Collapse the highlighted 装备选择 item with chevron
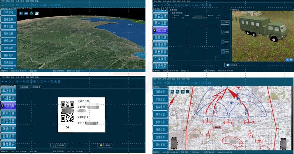Screen dimensions: 294x154 (x=3, y=106)
